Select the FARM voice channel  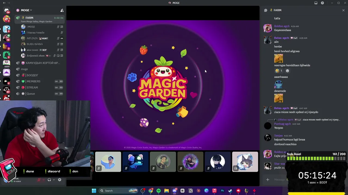[x=40, y=19]
